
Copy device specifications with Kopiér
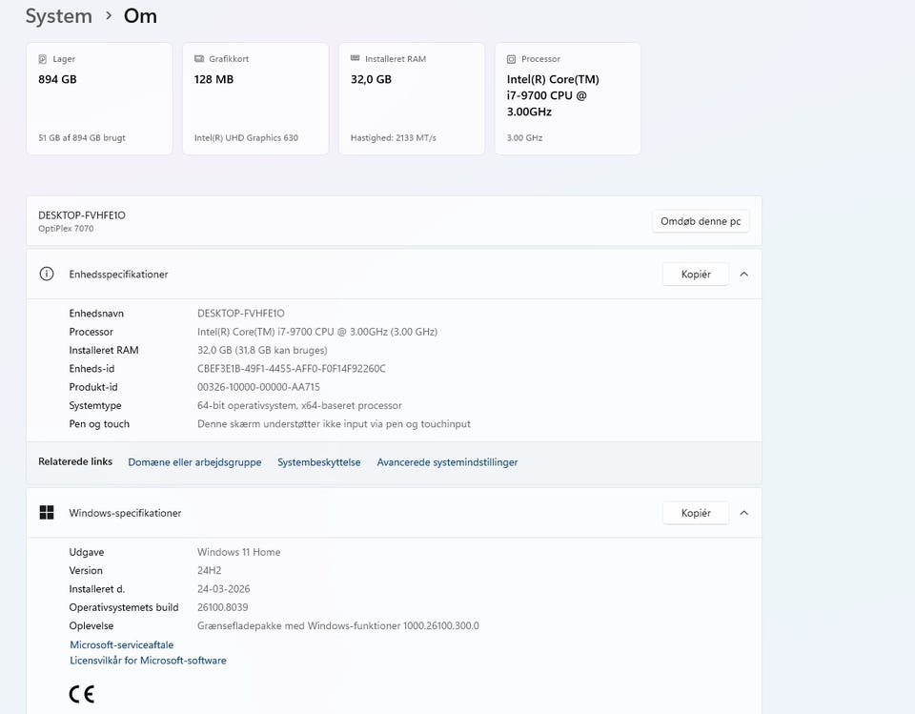[x=695, y=274]
